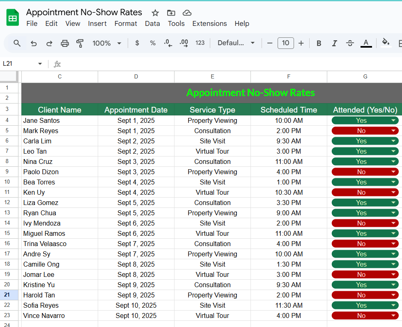Viewport: 402px width, 327px height.
Task: Toggle bold formatting
Action: (x=319, y=43)
